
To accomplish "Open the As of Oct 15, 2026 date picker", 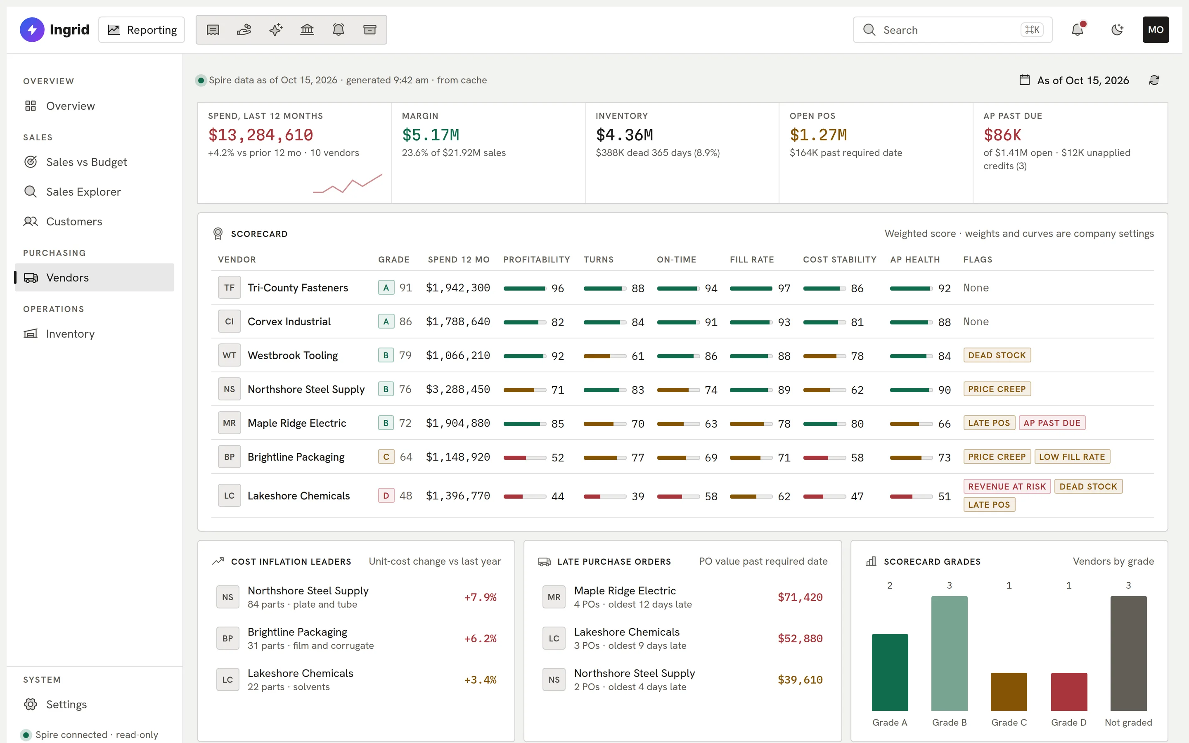I will [1075, 80].
